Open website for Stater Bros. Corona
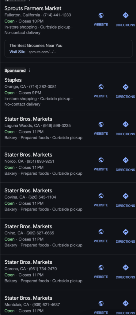Viewport: 136px width, 315px height. pos(101,271)
